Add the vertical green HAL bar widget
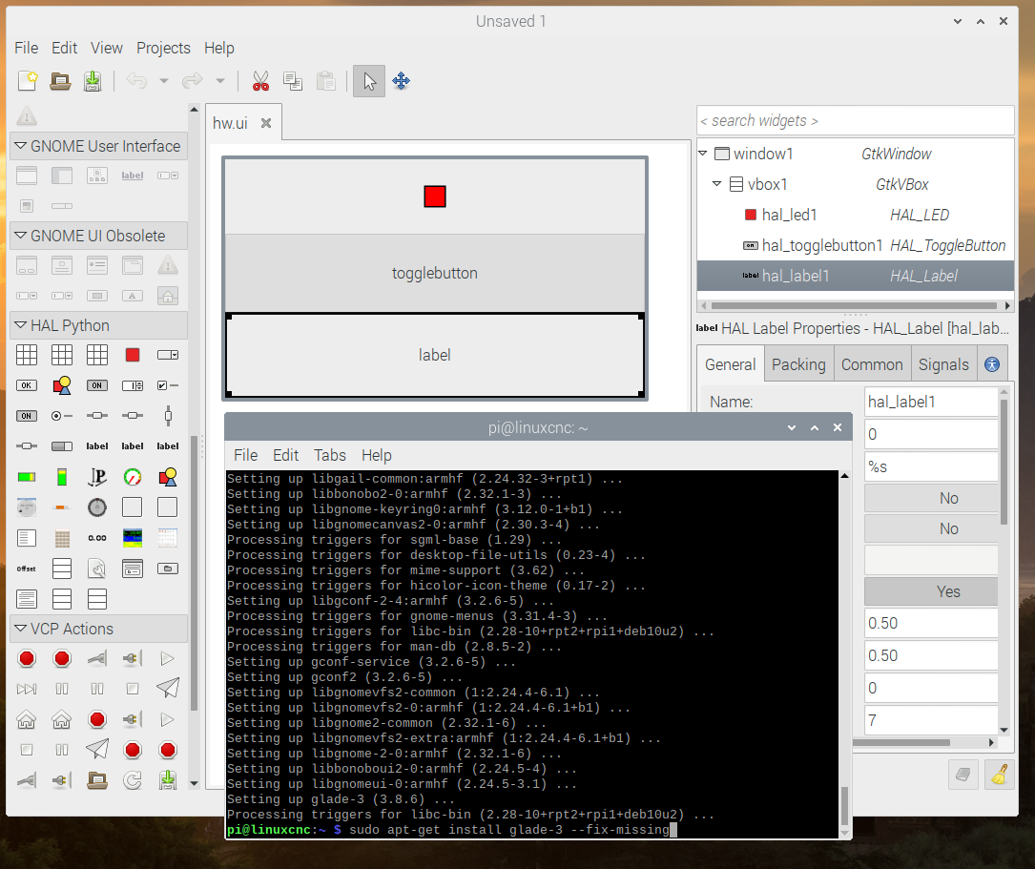Image resolution: width=1035 pixels, height=869 pixels. click(x=62, y=476)
